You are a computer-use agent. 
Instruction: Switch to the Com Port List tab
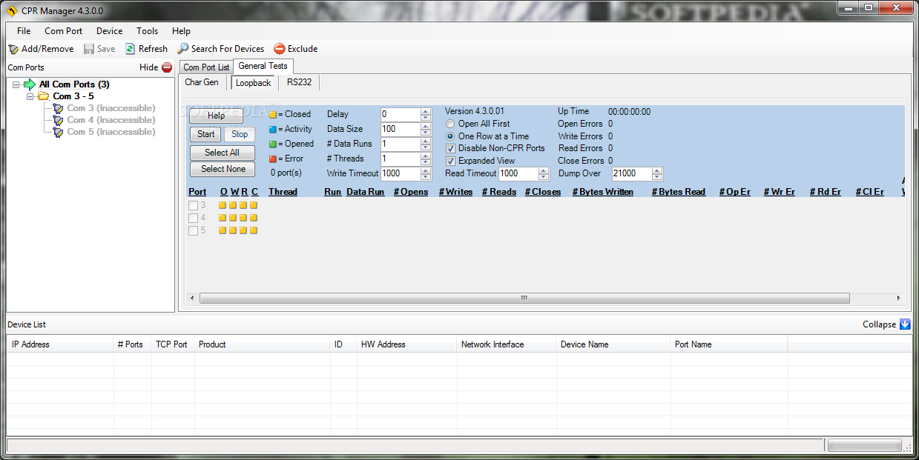tap(206, 67)
